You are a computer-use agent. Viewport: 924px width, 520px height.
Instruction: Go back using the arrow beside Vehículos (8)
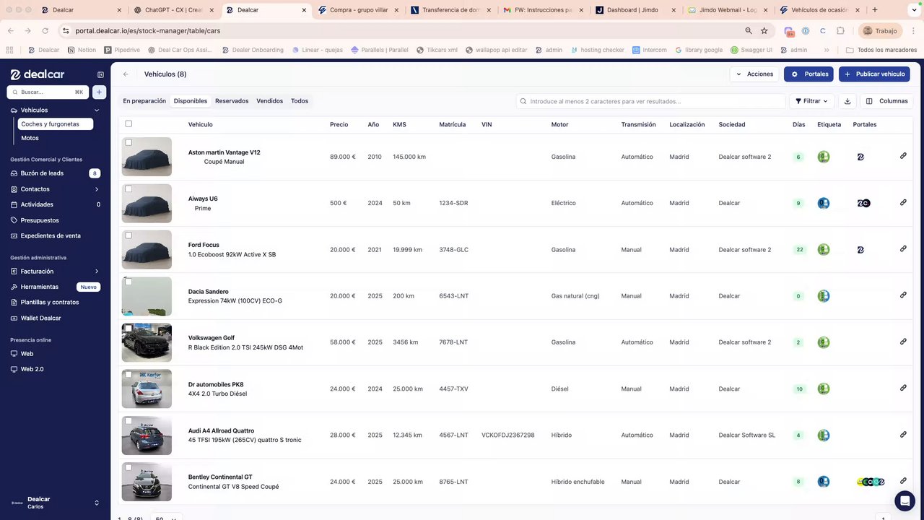[x=126, y=74]
